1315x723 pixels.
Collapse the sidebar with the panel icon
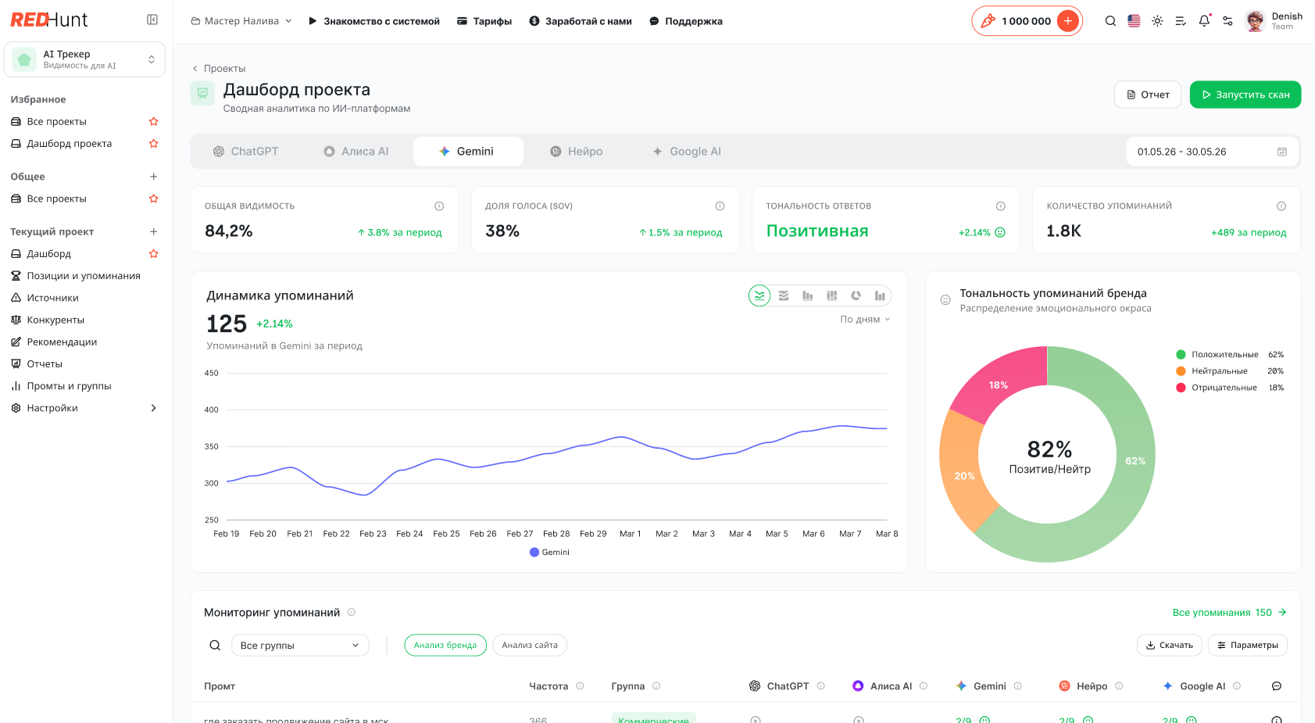tap(152, 20)
